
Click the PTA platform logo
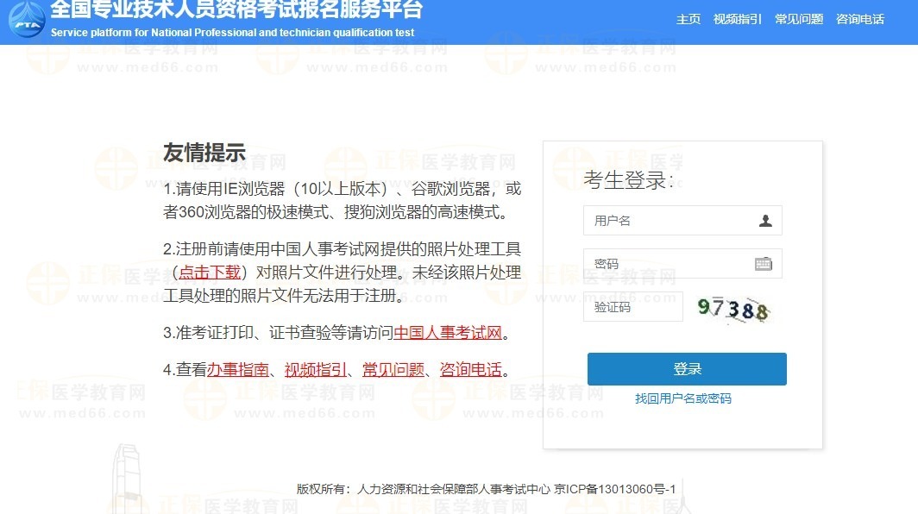click(x=26, y=18)
